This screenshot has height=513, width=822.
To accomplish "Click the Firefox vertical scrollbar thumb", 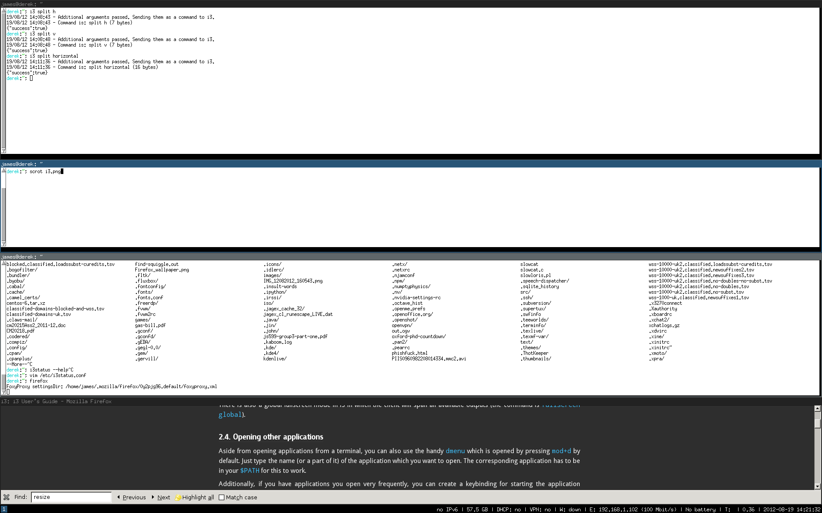I will pyautogui.click(x=817, y=423).
